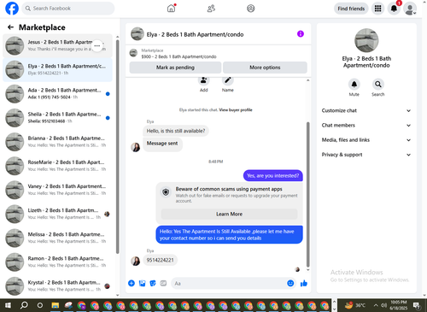Open Lizeth conversation in chat list

(57, 214)
